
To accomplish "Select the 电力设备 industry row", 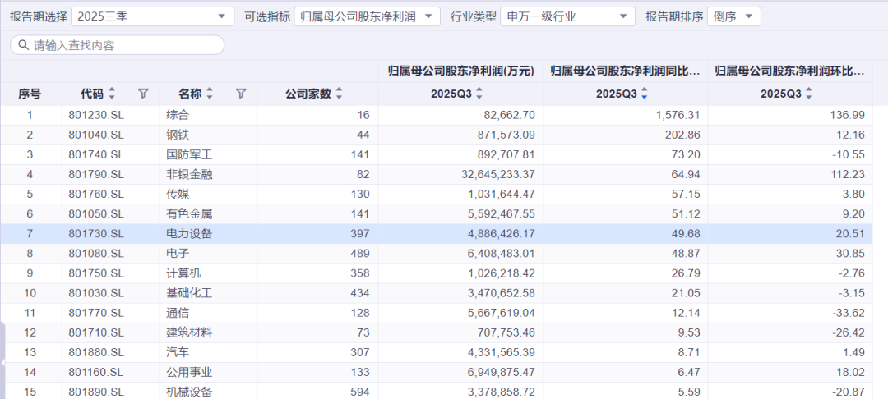I will (x=436, y=234).
